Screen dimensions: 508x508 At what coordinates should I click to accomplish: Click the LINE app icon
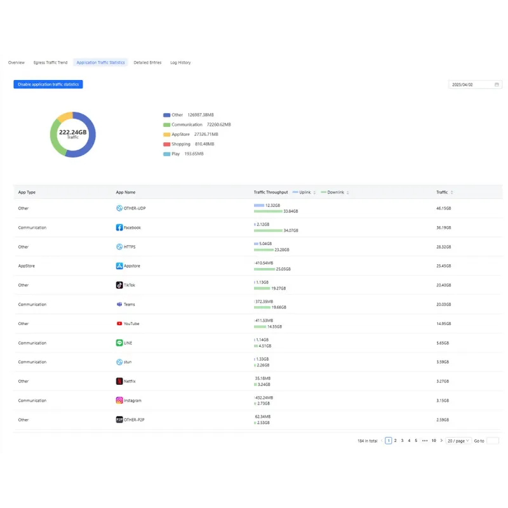coord(119,343)
